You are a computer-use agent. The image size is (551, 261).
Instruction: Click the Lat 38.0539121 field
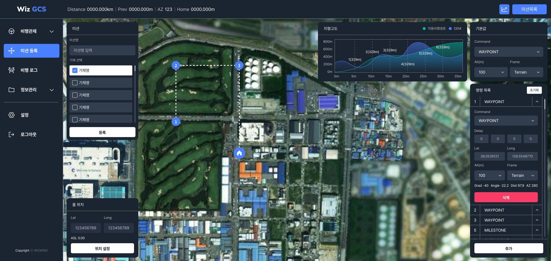(x=490, y=156)
